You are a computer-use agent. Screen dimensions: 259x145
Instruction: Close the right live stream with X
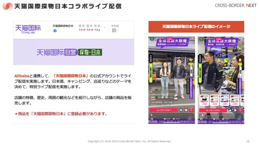pyautogui.click(x=242, y=39)
